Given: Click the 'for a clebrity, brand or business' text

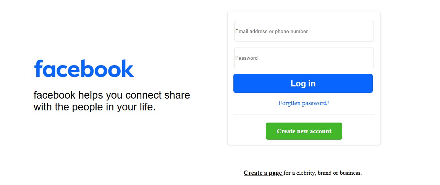Looking at the screenshot, I should pos(323,173).
